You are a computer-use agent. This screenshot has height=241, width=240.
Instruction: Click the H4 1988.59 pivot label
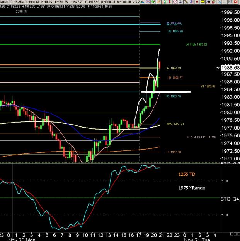[174, 68]
